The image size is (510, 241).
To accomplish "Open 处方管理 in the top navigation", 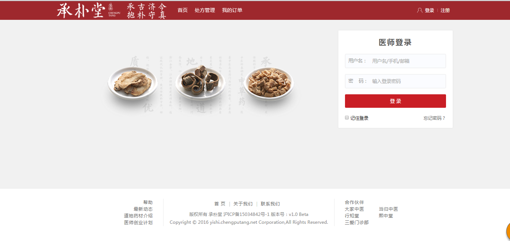I will coord(205,10).
